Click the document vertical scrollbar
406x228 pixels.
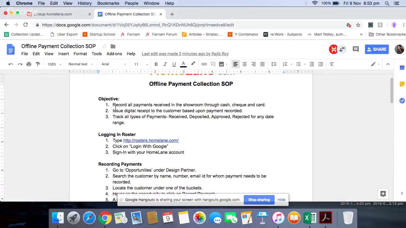(x=392, y=90)
